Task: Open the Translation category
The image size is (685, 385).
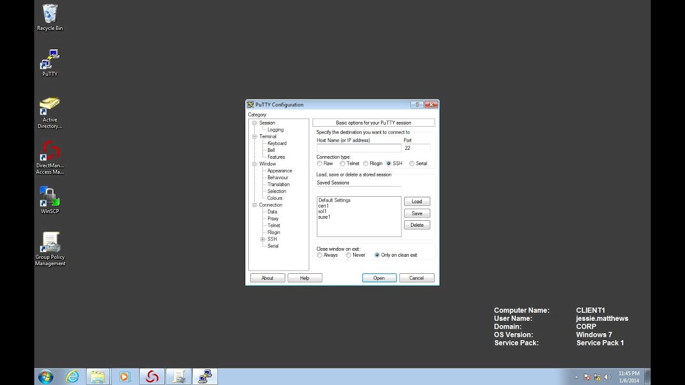Action: coord(279,184)
